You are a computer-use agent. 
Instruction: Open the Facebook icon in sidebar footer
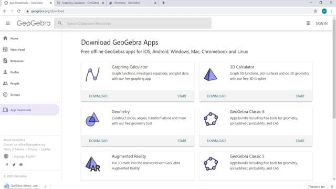coord(7,164)
